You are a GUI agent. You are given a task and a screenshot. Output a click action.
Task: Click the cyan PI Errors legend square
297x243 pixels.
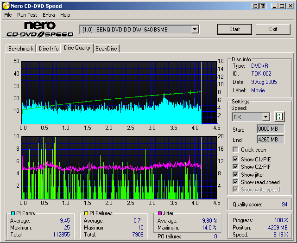click(x=13, y=213)
